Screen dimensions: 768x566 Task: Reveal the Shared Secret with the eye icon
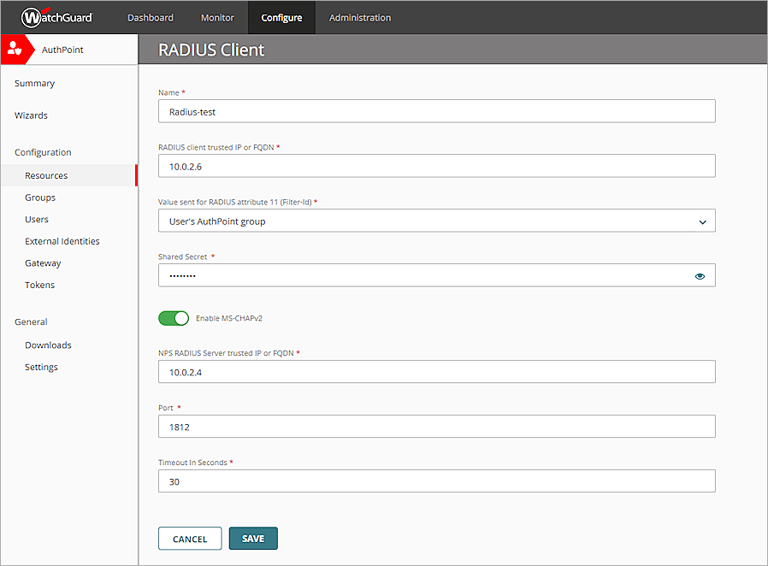coord(700,275)
